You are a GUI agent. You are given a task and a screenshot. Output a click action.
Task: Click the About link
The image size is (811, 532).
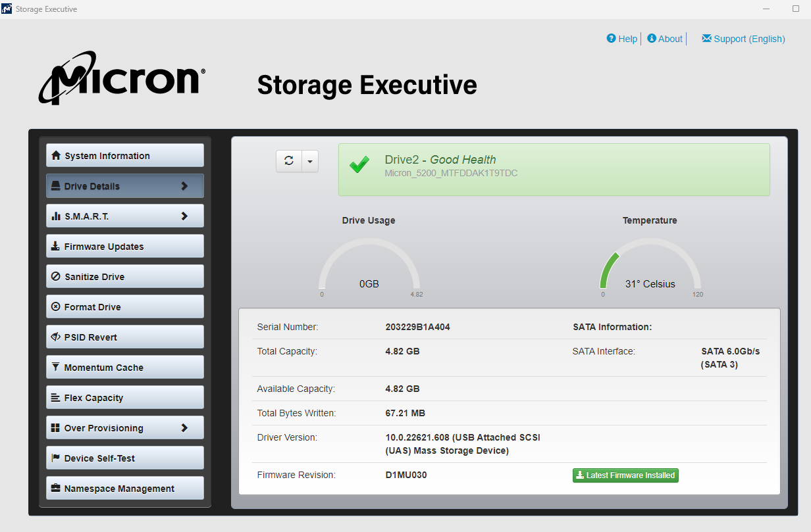[671, 39]
